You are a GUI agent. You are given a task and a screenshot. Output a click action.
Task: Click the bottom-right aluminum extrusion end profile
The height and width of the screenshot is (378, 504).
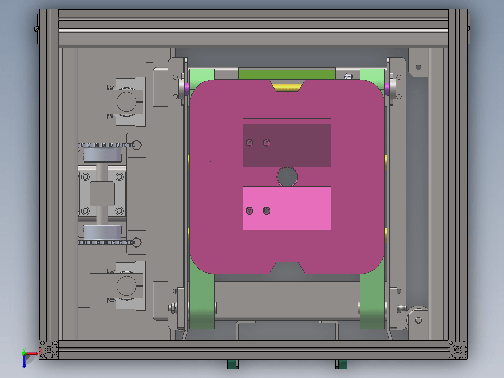coord(458,350)
